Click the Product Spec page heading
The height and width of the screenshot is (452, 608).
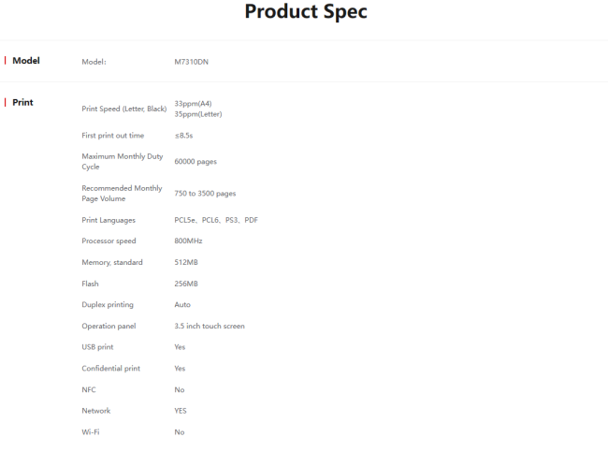click(x=306, y=12)
